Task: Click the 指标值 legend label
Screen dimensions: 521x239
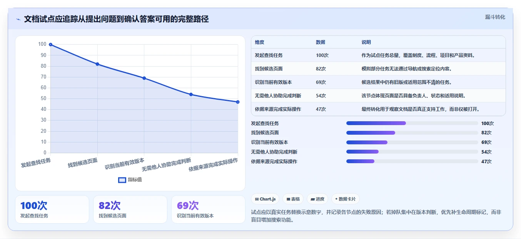Action: pos(135,180)
